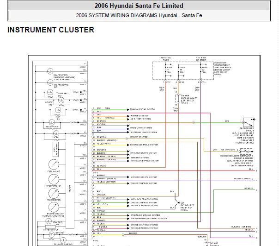Click the 'STARTING/CHARGING SYSTEM' label
279x246 pixels.
145,215
